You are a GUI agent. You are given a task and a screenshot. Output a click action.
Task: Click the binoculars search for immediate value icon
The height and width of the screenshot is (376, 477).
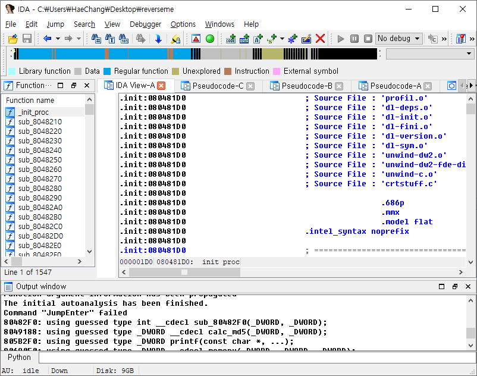tap(96, 39)
